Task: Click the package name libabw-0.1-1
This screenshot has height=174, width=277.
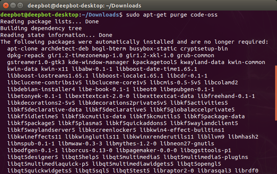Action: (x=92, y=69)
